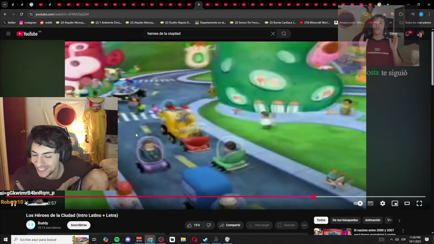
Task: Toggle subtitles in the video player
Action: click(370, 203)
